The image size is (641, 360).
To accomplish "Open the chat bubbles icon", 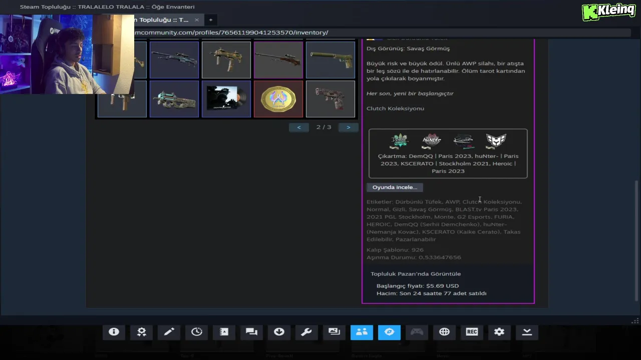I will click(251, 332).
